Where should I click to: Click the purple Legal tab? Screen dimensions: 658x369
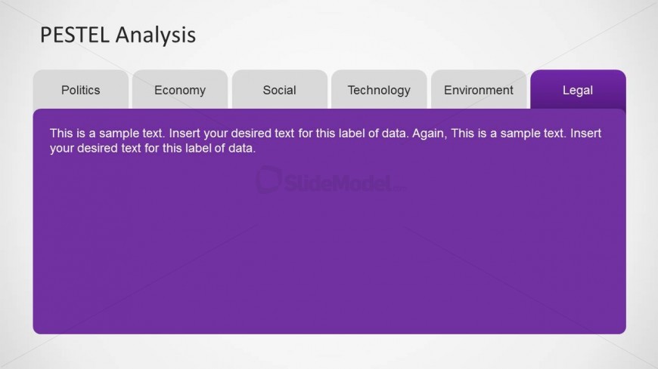[578, 90]
